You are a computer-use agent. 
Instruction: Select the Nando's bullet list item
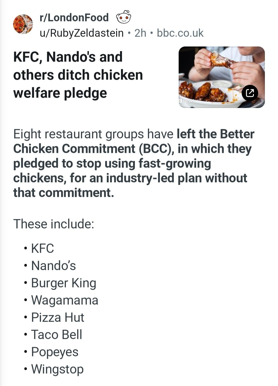(x=54, y=266)
